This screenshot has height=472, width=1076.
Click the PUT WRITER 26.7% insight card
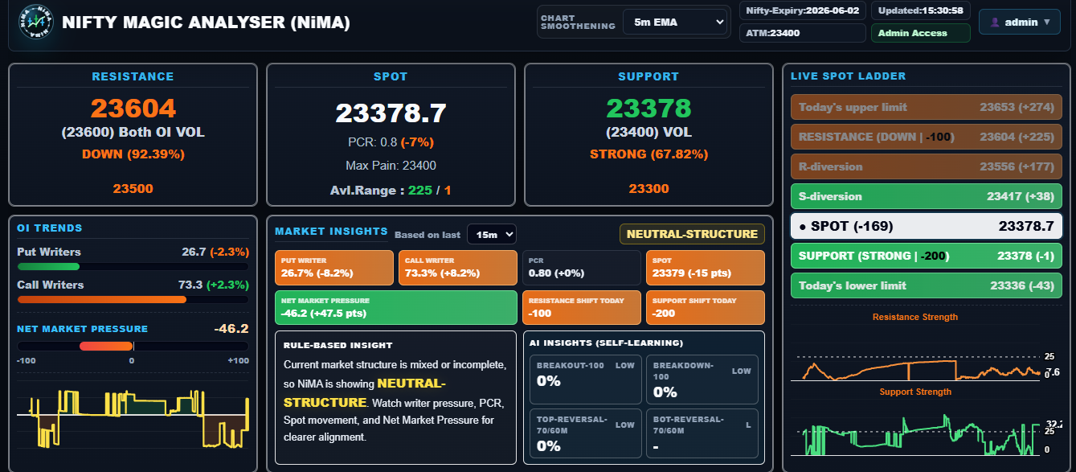click(334, 268)
